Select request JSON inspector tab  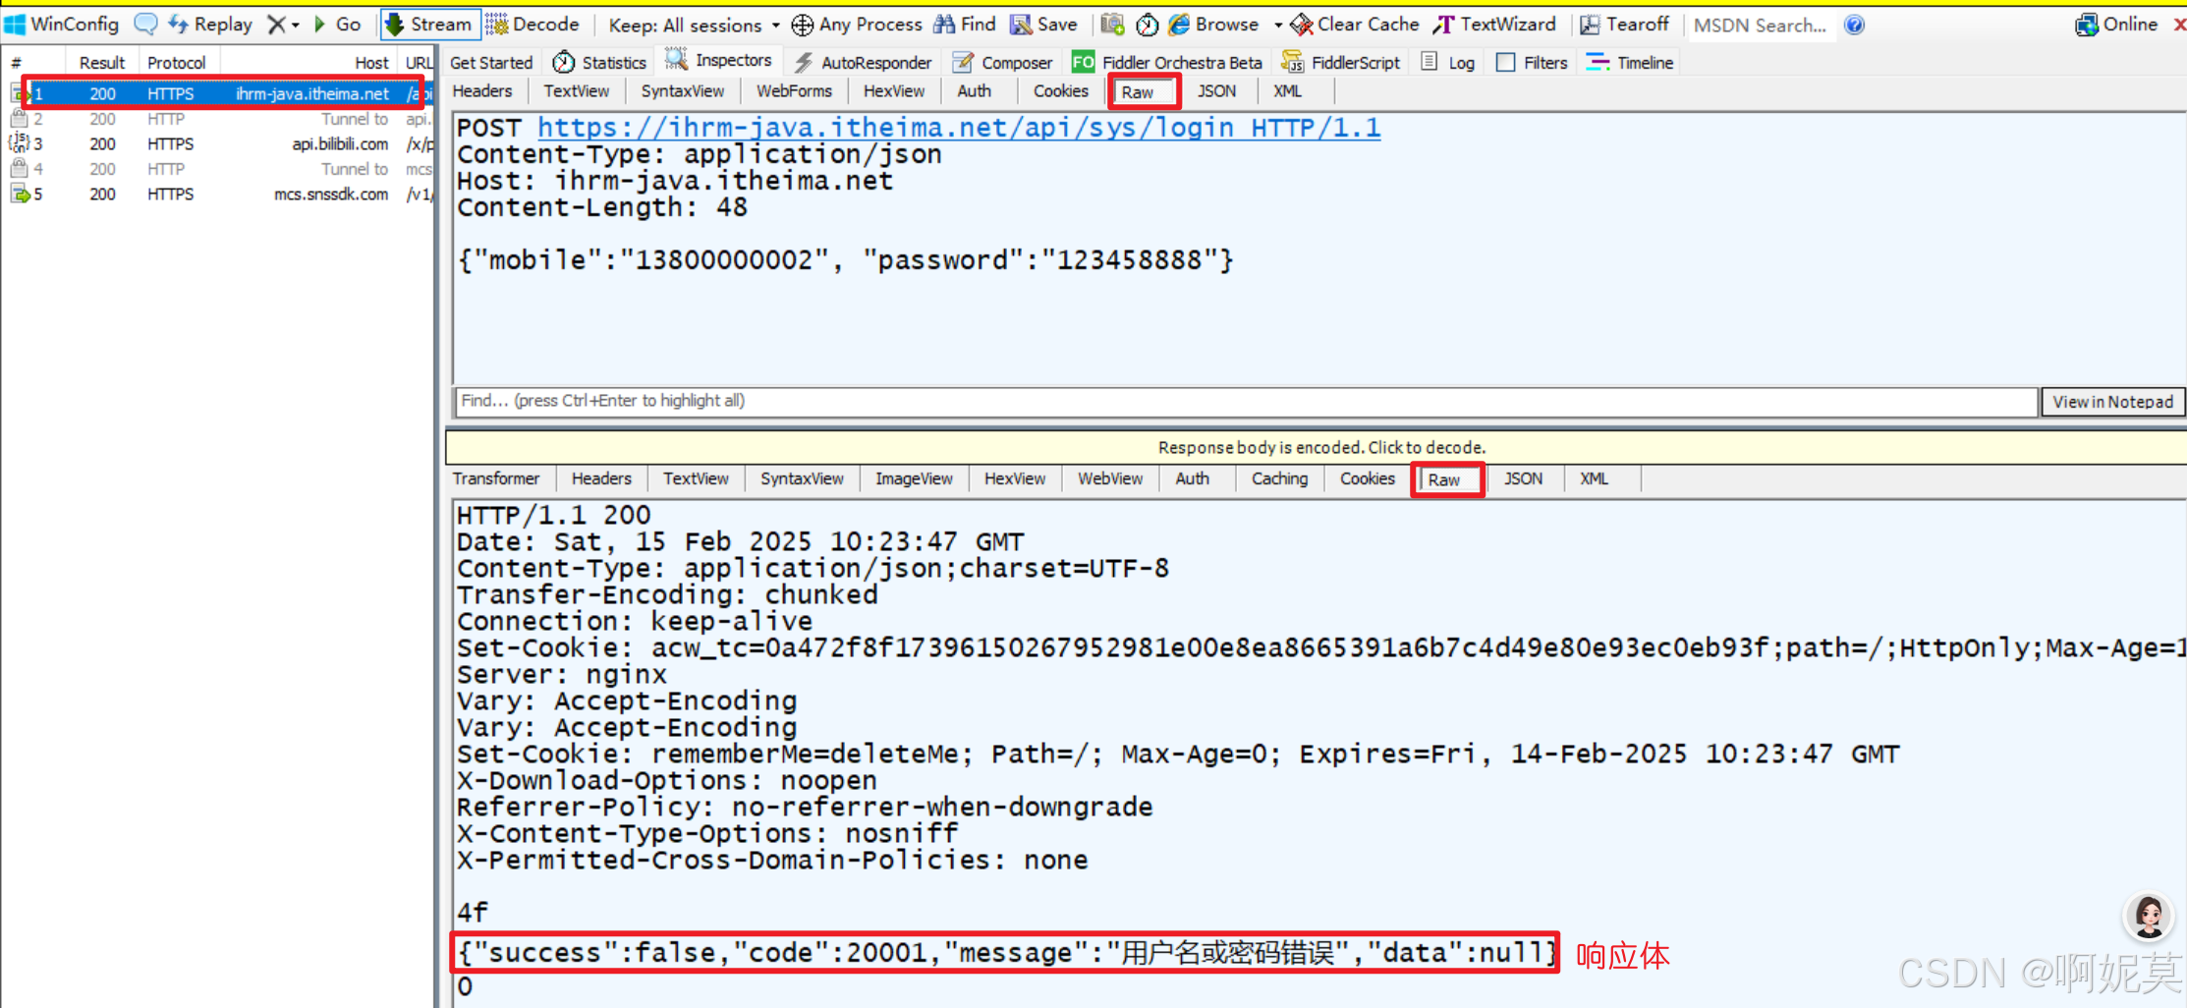pyautogui.click(x=1217, y=91)
